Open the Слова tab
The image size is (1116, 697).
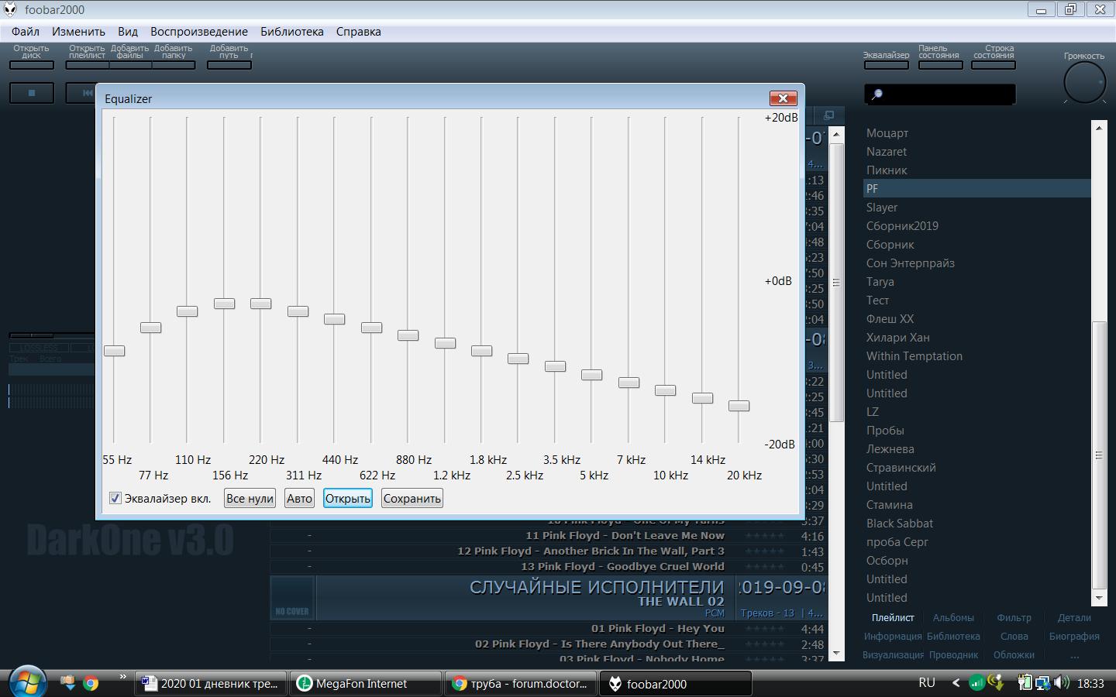(1014, 636)
